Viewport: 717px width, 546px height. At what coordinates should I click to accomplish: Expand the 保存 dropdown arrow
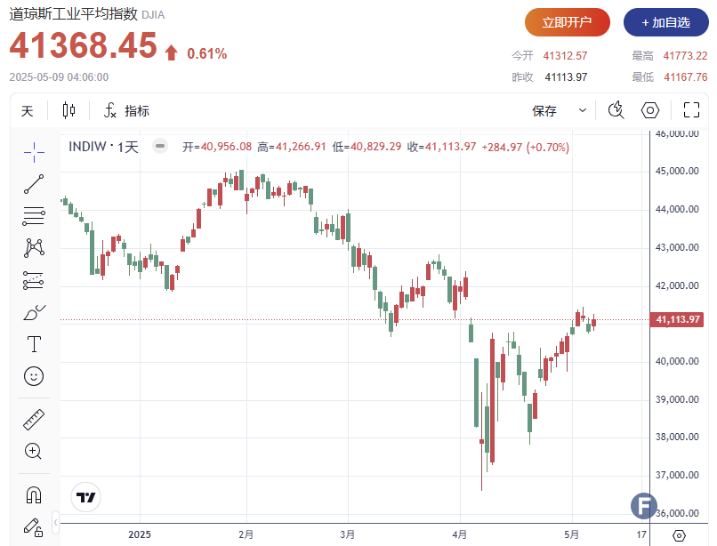(583, 110)
